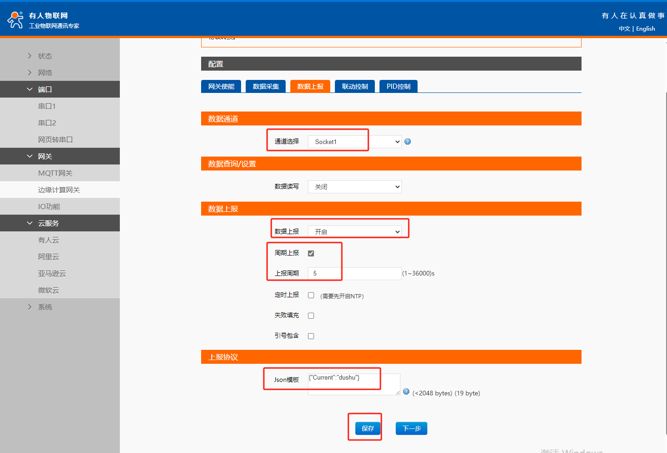This screenshot has height=453, width=667.
Task: Switch language to English
Action: 645,29
